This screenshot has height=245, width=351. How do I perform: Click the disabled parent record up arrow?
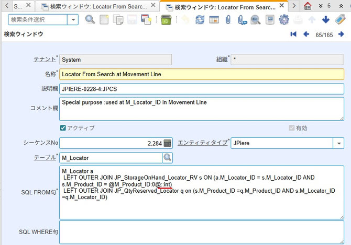tap(312, 20)
